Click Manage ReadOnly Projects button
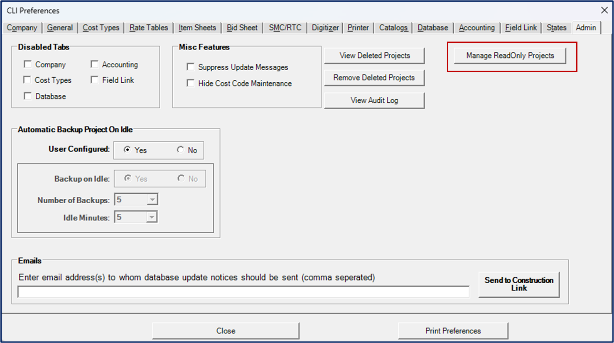This screenshot has height=343, width=614. point(510,56)
